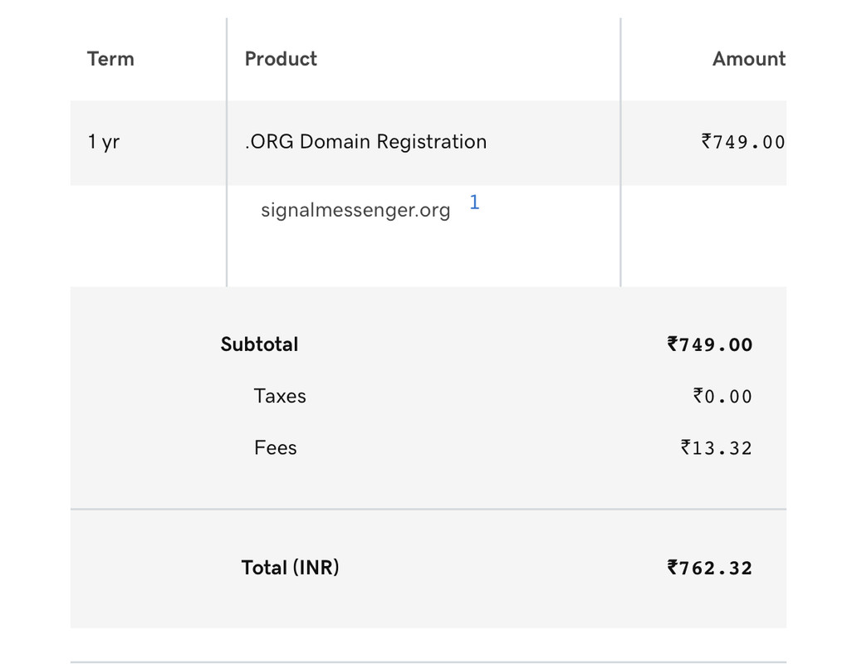Click the Subtotal label

coord(259,344)
